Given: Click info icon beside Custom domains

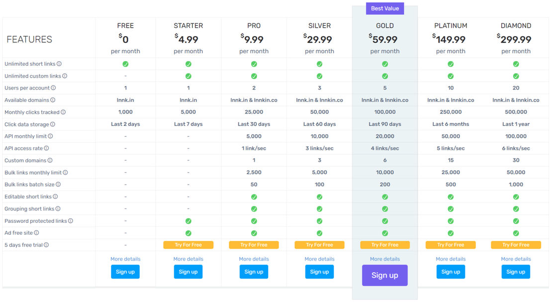Looking at the screenshot, I should click(x=50, y=160).
